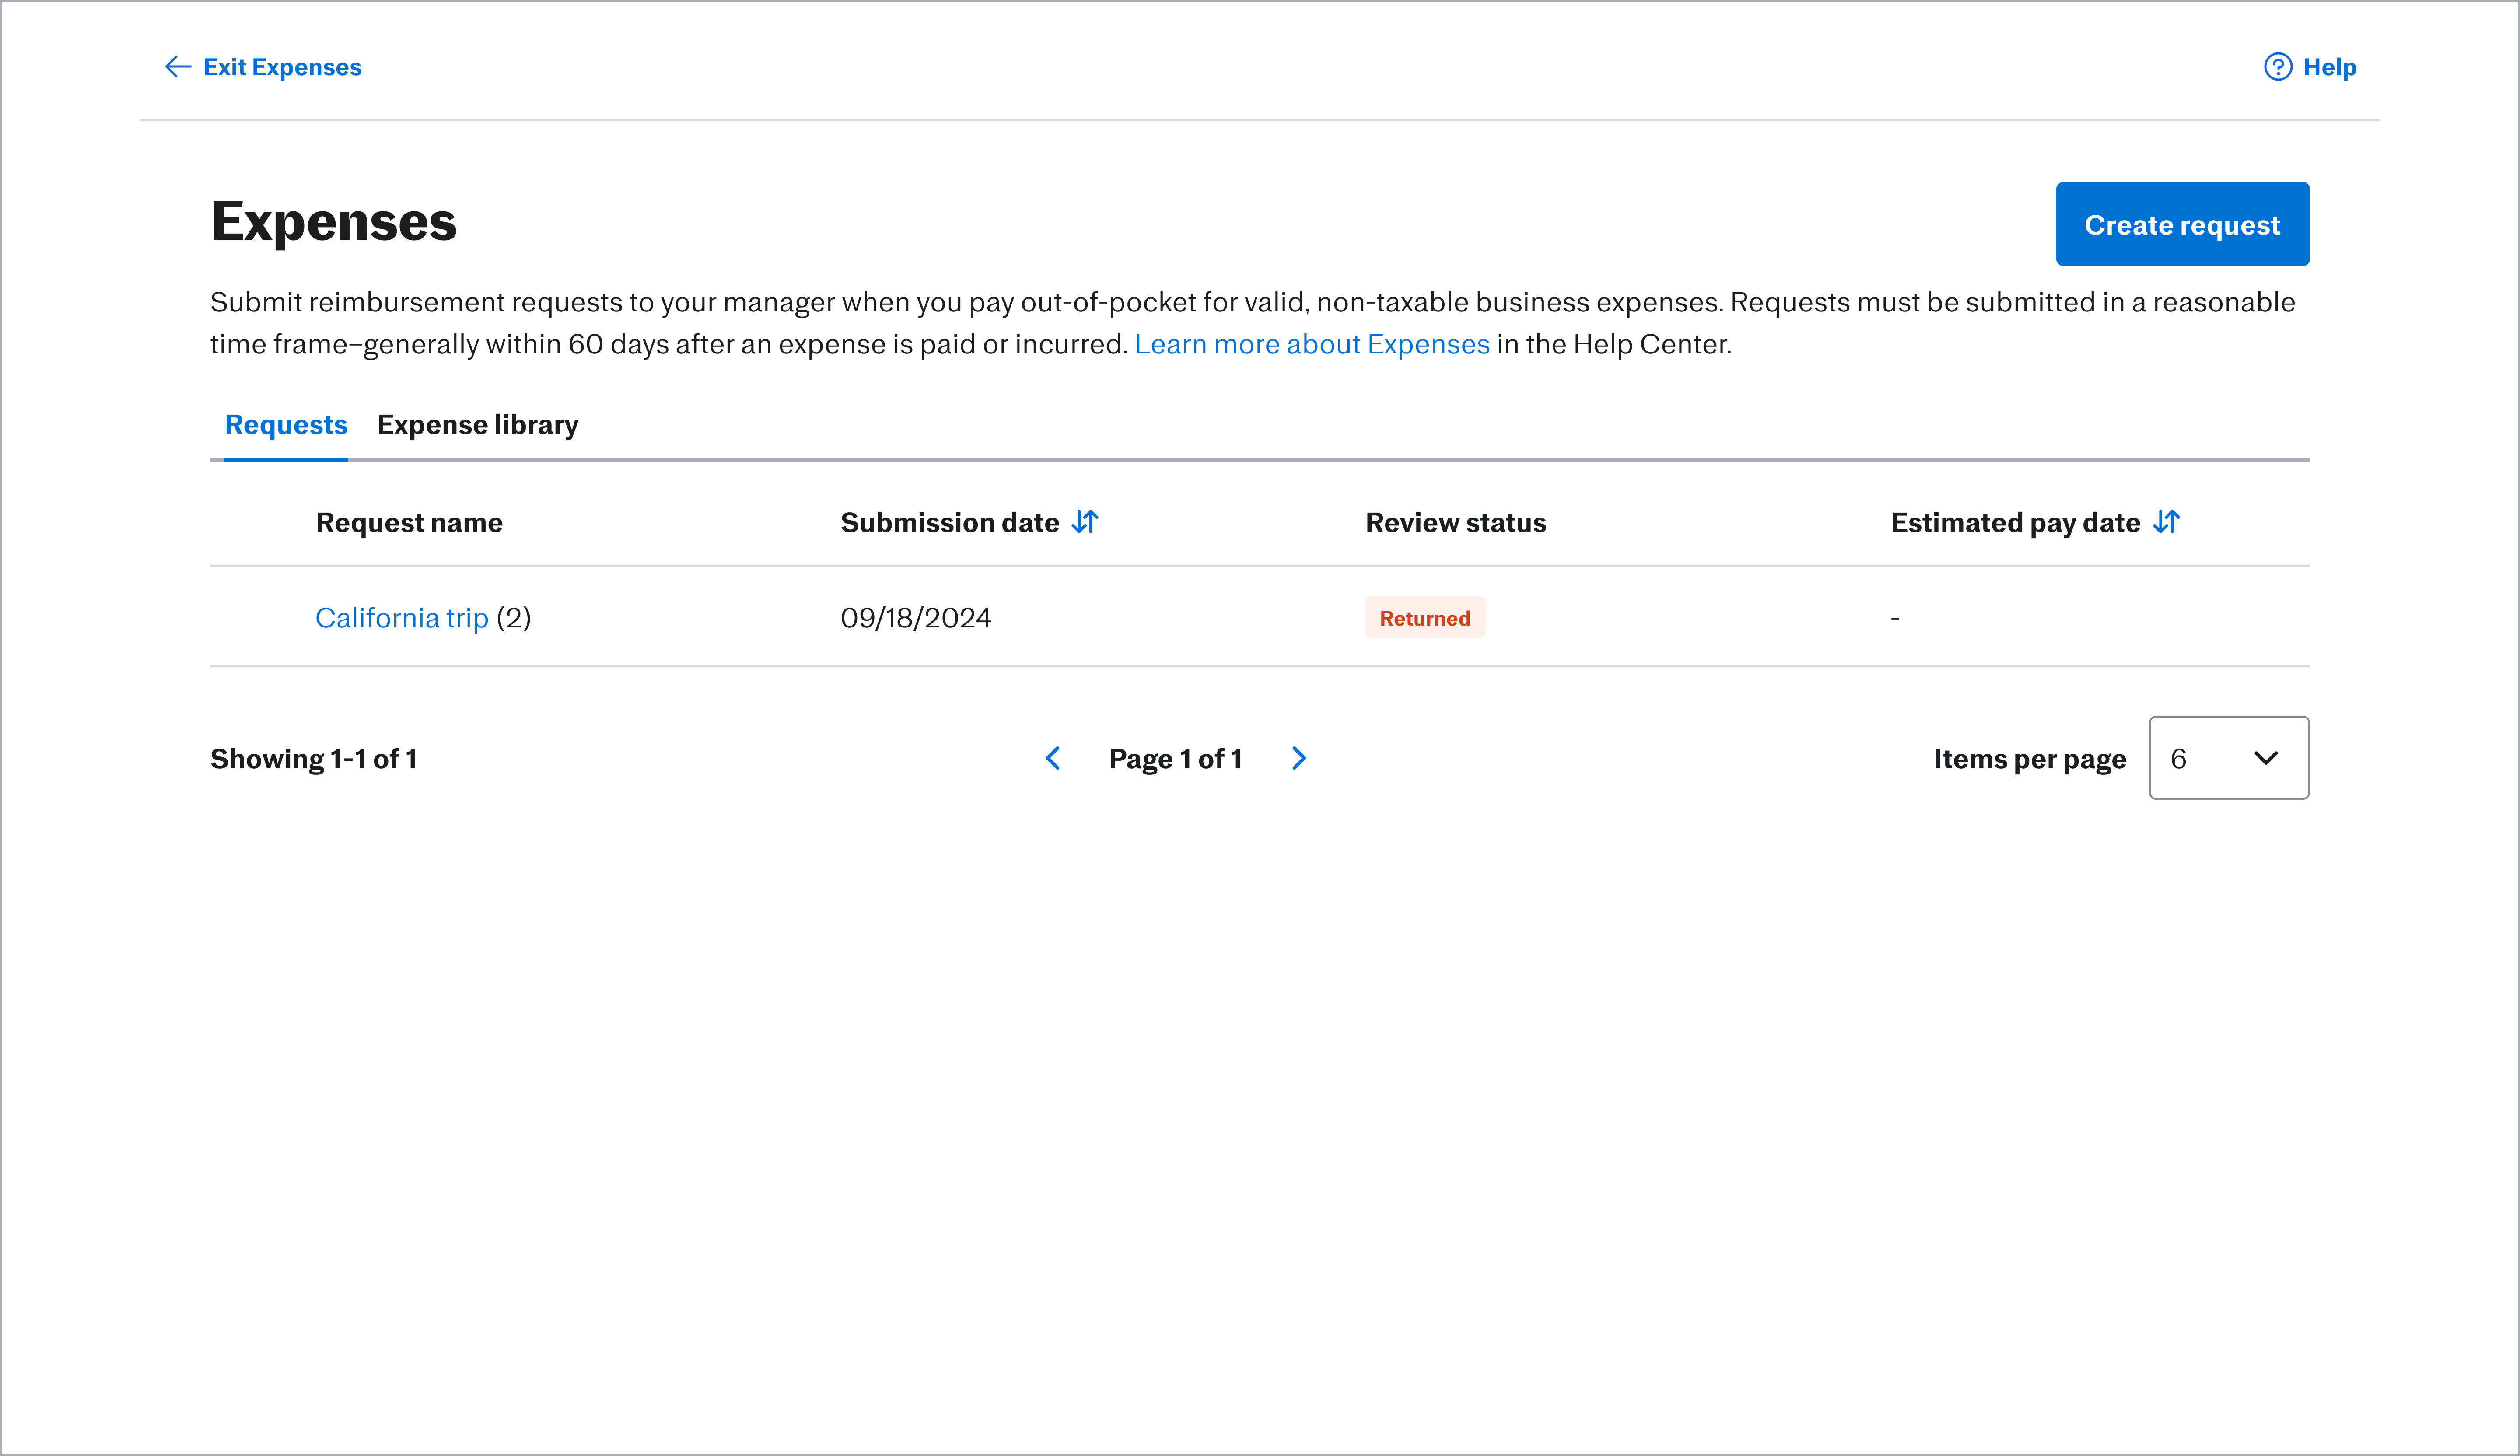The height and width of the screenshot is (1456, 2520).
Task: Click the Request name column header
Action: click(x=409, y=522)
